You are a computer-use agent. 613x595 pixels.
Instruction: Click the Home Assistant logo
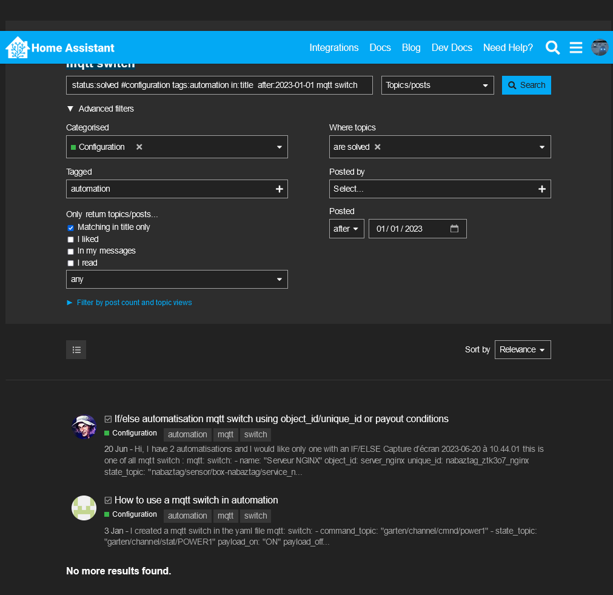[x=17, y=47]
